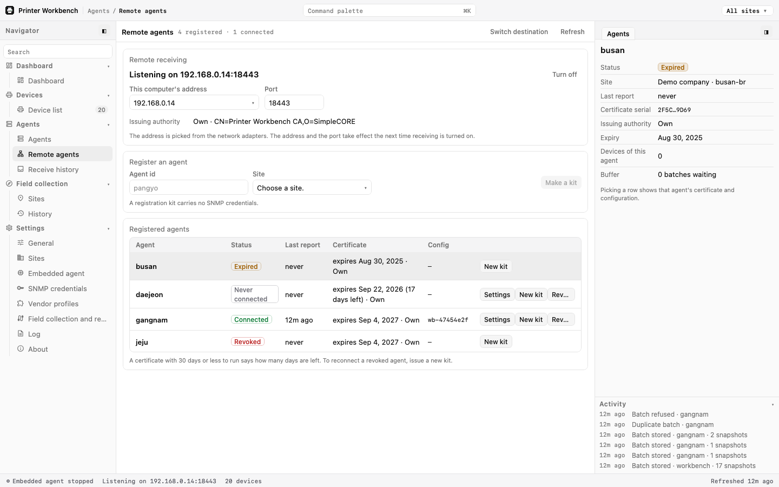779x487 pixels.
Task: Open Field collection and re... settings item
Action: 62,319
